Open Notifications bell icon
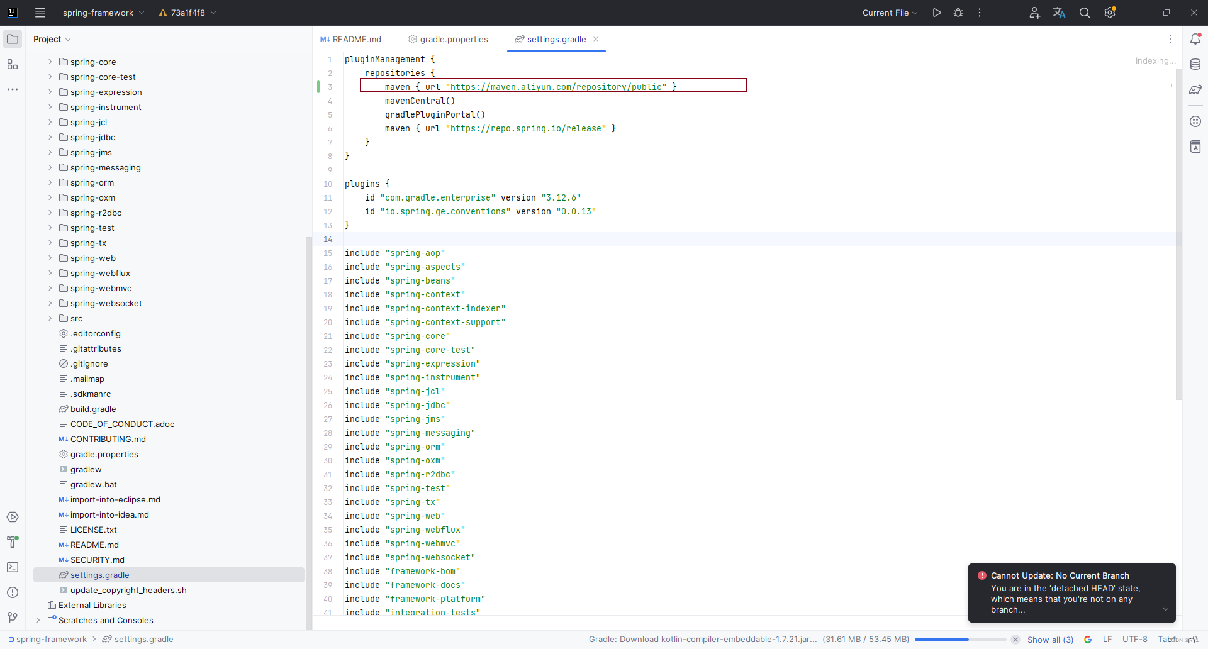Screen dimensions: 1208x649 1195,39
